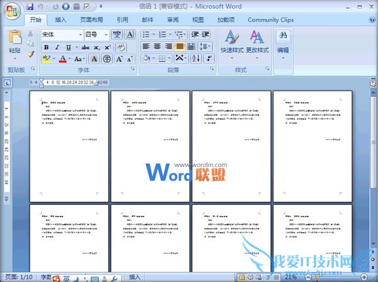Image resolution: width=378 pixels, height=282 pixels.
Task: Apply bullet list
Action: click(x=146, y=35)
